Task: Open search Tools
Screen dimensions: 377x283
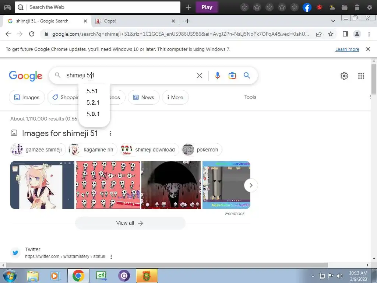Action: click(250, 97)
